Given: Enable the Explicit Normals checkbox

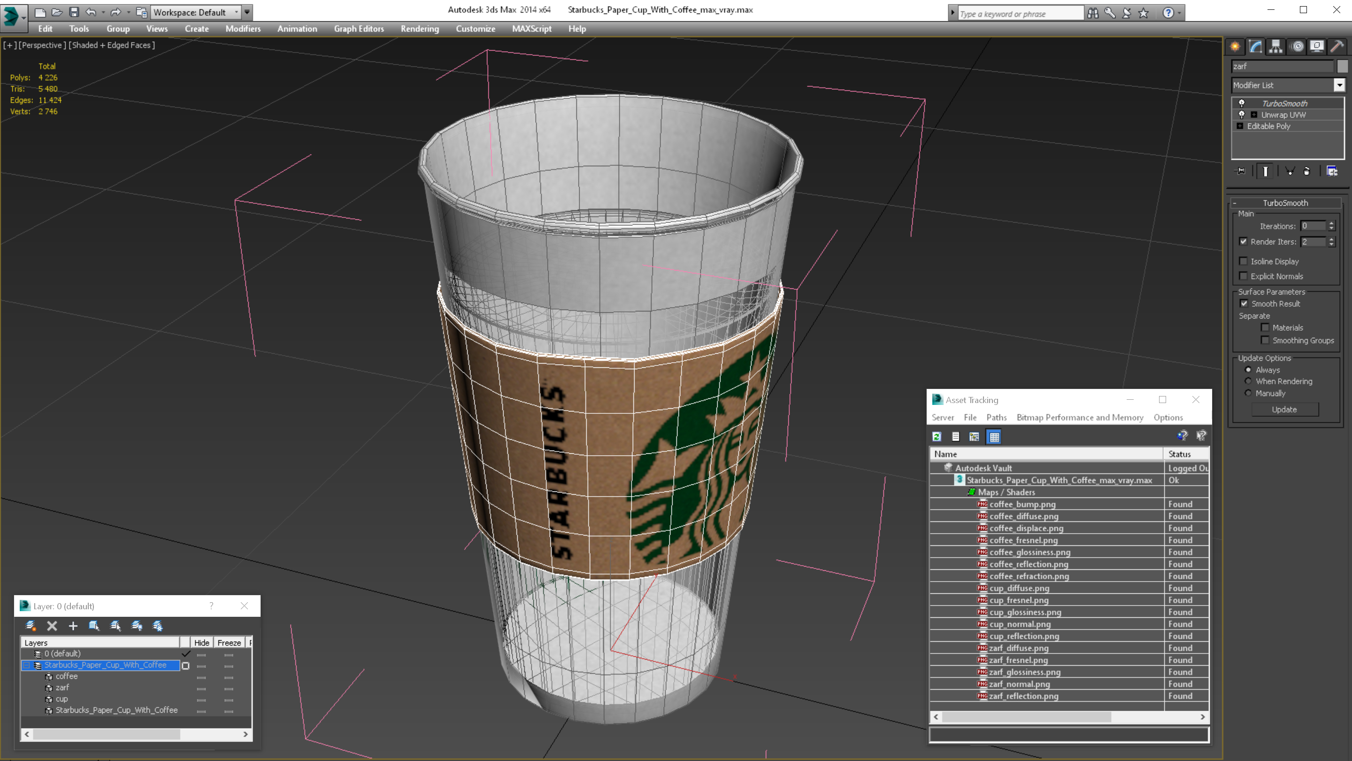Looking at the screenshot, I should click(1244, 276).
